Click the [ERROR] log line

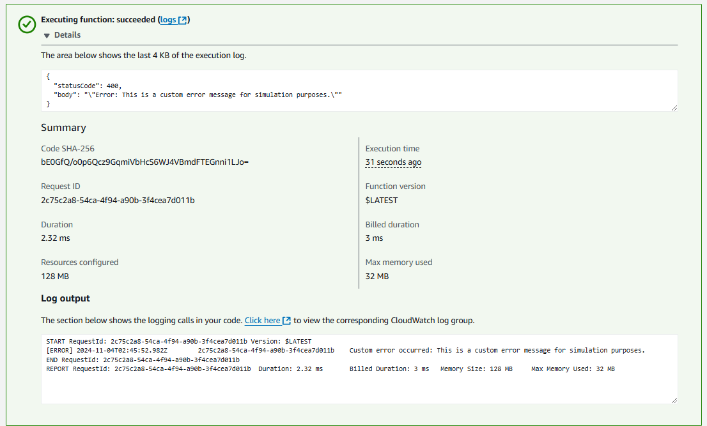(345, 350)
